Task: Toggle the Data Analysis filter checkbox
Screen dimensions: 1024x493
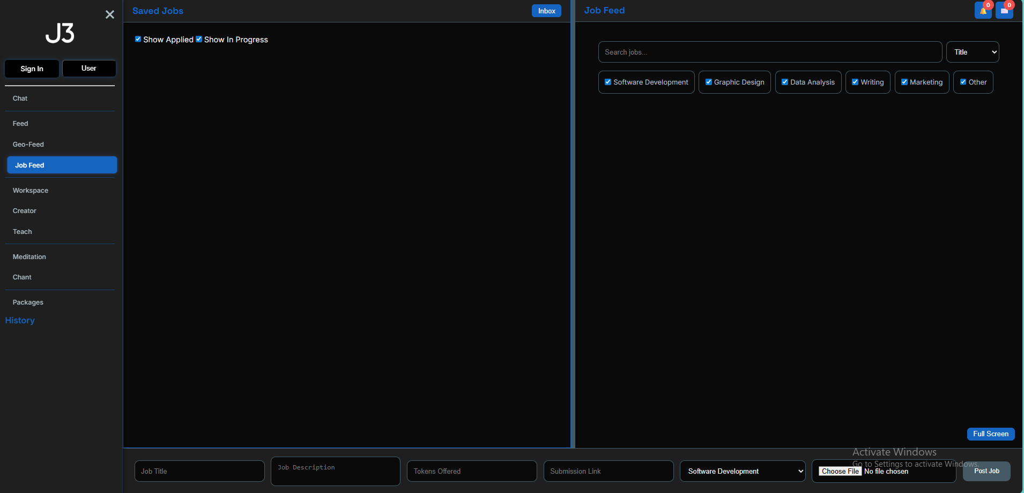Action: (785, 82)
